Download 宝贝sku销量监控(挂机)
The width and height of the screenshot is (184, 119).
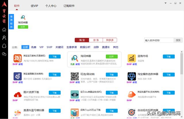[112, 93]
